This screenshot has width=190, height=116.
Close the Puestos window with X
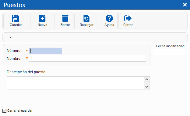[185, 5]
